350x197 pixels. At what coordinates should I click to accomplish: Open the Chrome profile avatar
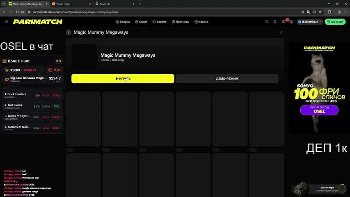[x=339, y=12]
